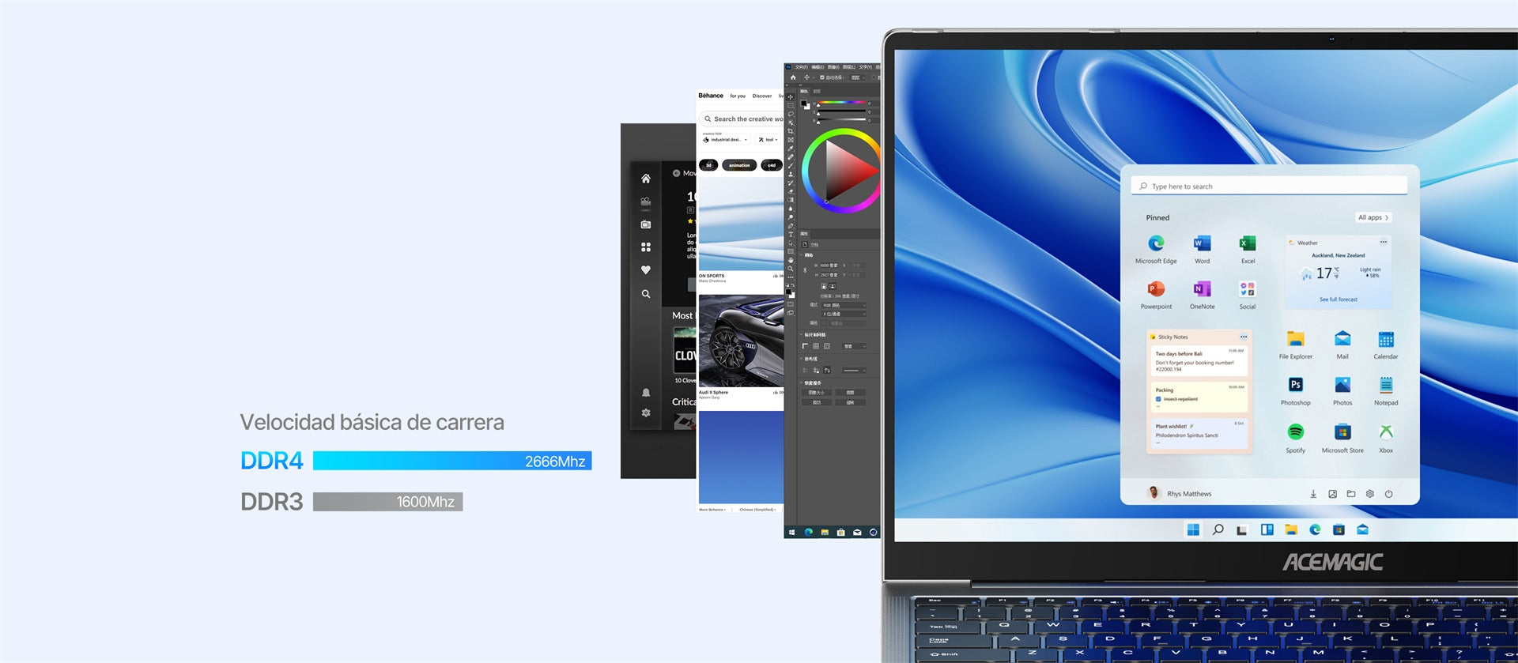This screenshot has width=1518, height=663.
Task: Launch Spotify from the Start menu
Action: 1295,432
